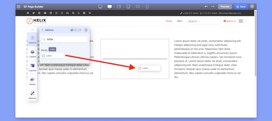This screenshot has width=272, height=121.
Task: Select the Lottie addon in Media list
Action: click(52, 56)
